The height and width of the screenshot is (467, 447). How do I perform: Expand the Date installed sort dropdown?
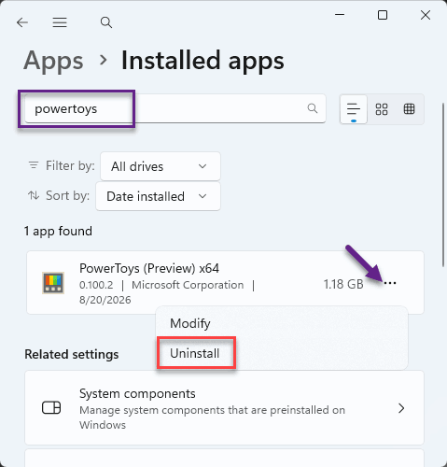point(158,196)
